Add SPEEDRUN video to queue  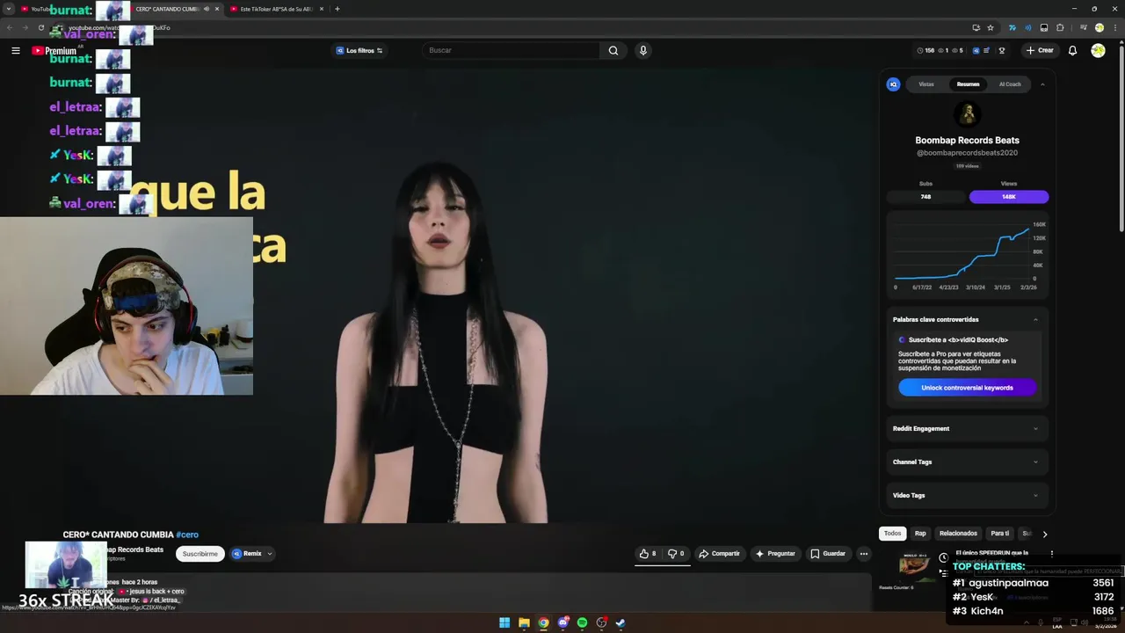pyautogui.click(x=943, y=571)
